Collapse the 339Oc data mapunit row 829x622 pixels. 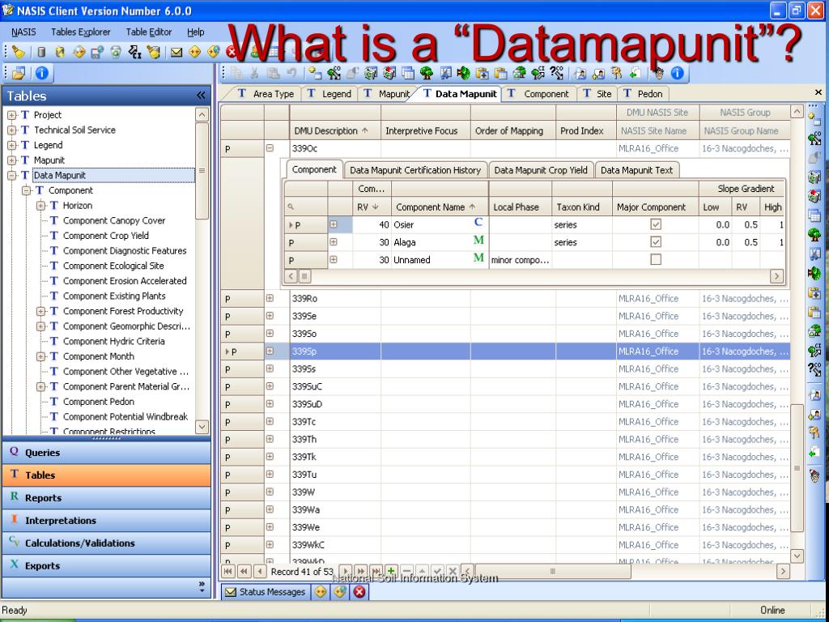tap(270, 149)
